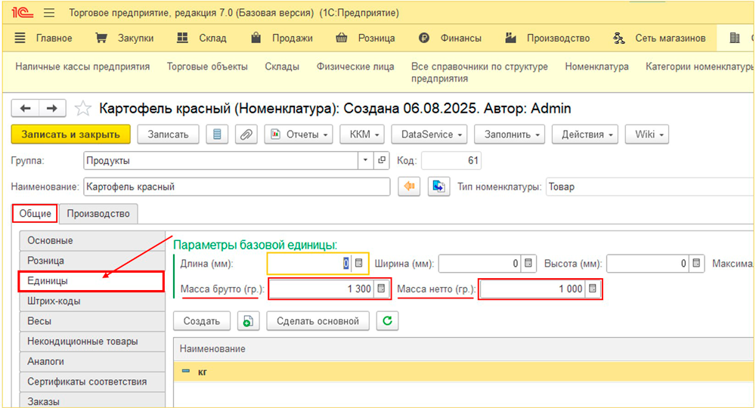Open calculator for Длина (мм) field
Image resolution: width=756 pixels, height=408 pixels.
tap(359, 264)
